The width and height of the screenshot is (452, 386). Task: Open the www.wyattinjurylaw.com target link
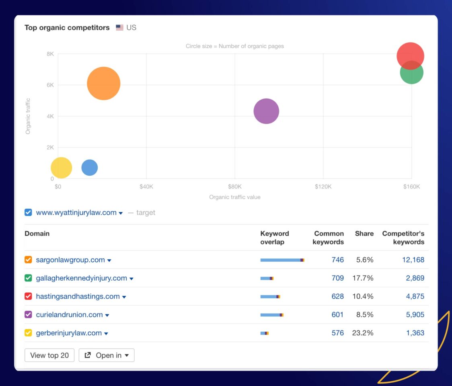(76, 213)
